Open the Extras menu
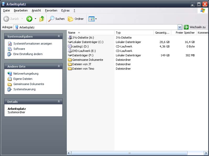This screenshot has height=156, width=209. point(65,10)
